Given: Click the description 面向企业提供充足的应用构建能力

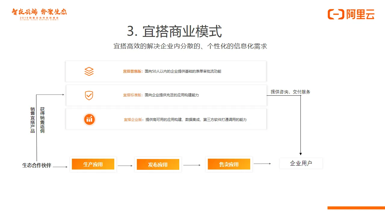Looking at the screenshot, I should click(x=172, y=95).
